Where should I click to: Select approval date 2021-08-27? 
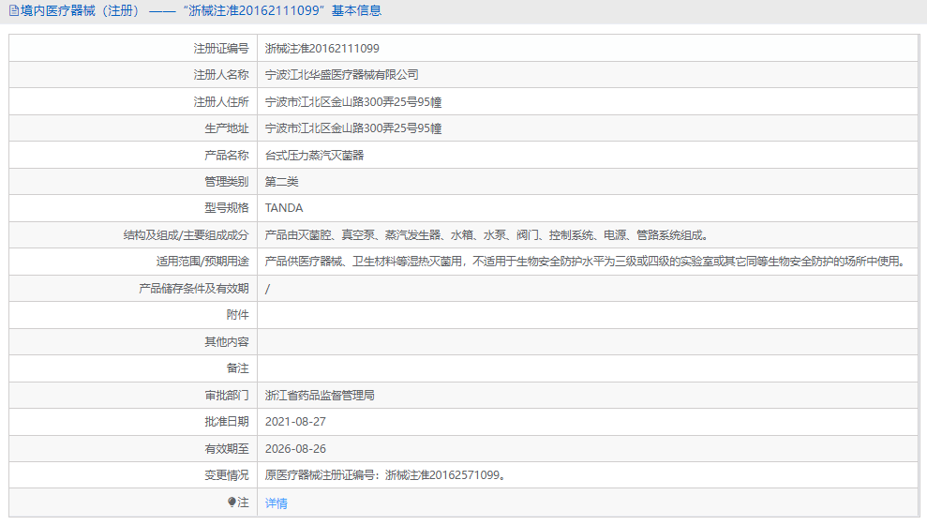point(295,422)
